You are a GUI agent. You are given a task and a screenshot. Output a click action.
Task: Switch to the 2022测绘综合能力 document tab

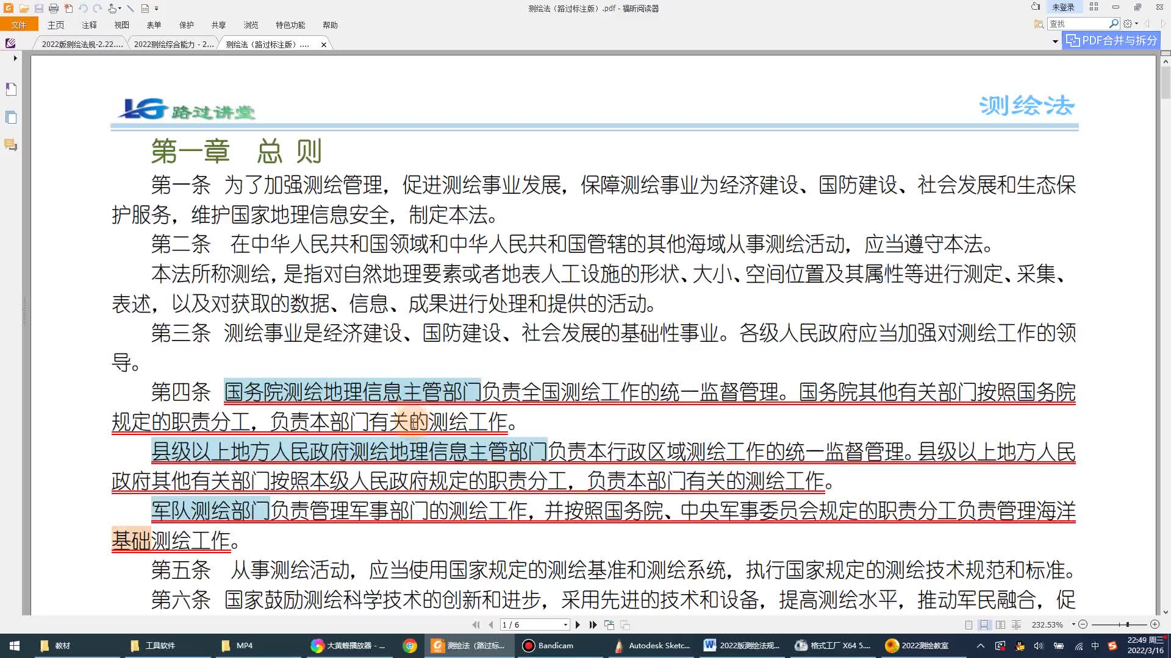(173, 44)
